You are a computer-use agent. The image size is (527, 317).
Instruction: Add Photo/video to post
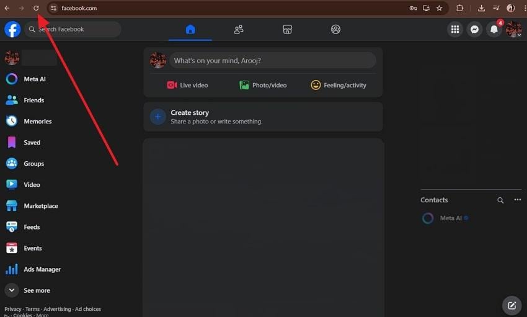click(263, 85)
